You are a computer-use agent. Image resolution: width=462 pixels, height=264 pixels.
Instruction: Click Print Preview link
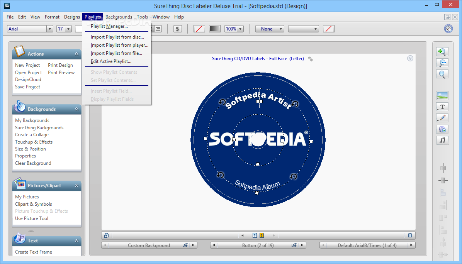click(x=61, y=73)
